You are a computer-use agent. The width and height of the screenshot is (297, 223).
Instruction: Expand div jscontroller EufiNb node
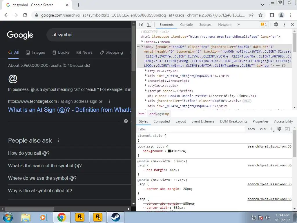(x=146, y=100)
